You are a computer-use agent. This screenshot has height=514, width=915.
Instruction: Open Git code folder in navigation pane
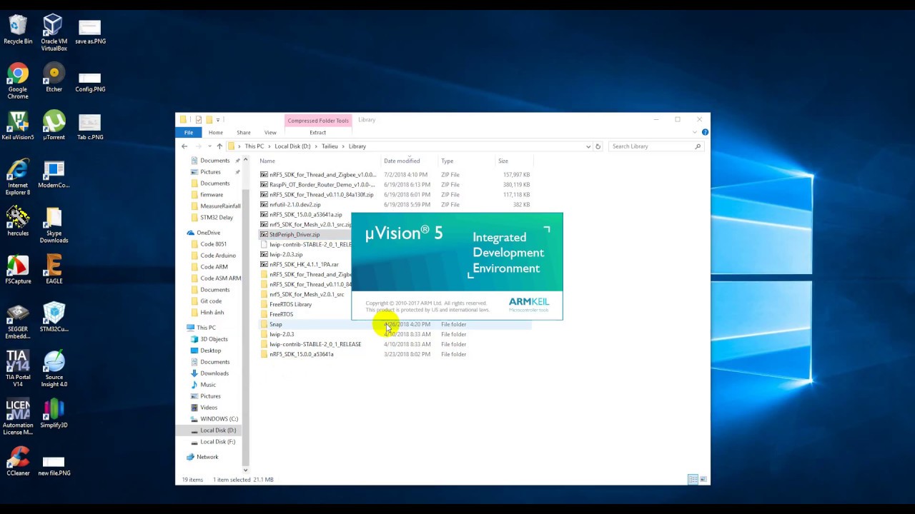[x=211, y=301]
